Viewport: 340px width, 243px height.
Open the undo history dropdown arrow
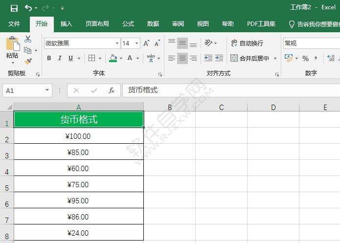(36, 8)
